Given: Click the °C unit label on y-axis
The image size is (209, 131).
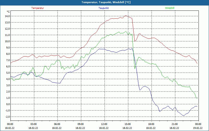Looking at the screenshot, I should (8, 12).
